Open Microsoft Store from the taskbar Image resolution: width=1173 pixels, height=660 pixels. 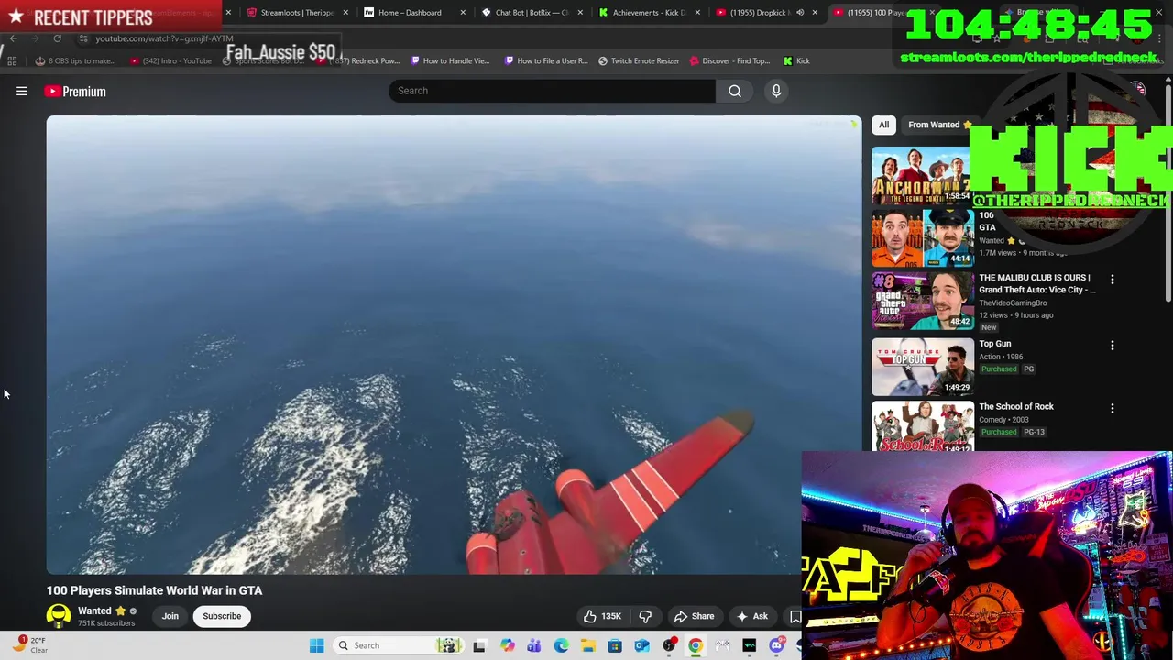(615, 645)
